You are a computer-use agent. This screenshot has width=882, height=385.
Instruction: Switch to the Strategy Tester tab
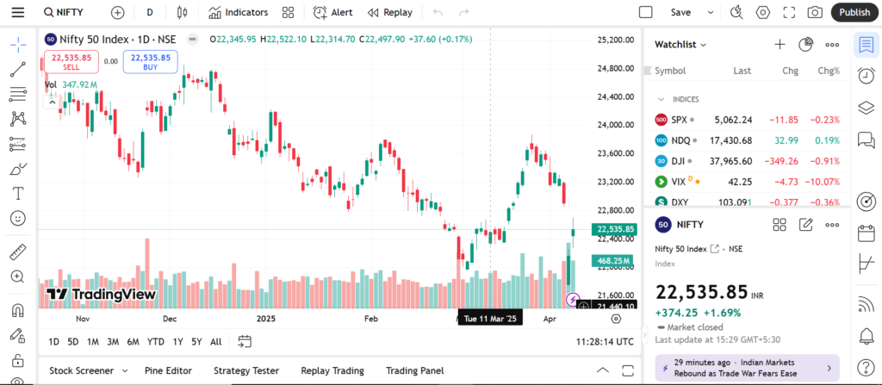click(x=246, y=370)
